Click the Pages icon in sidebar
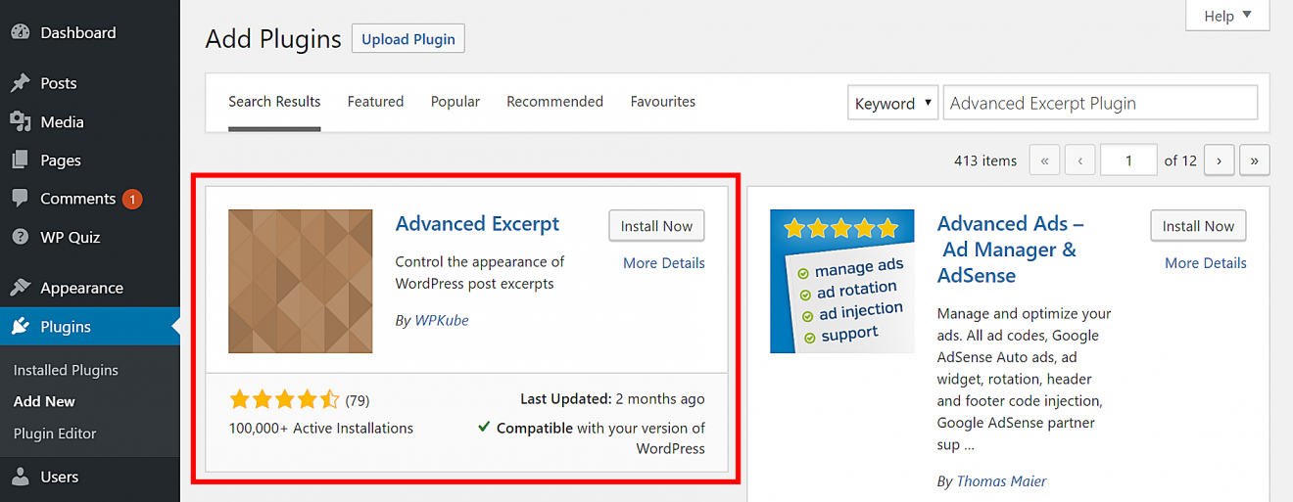 pyautogui.click(x=21, y=160)
